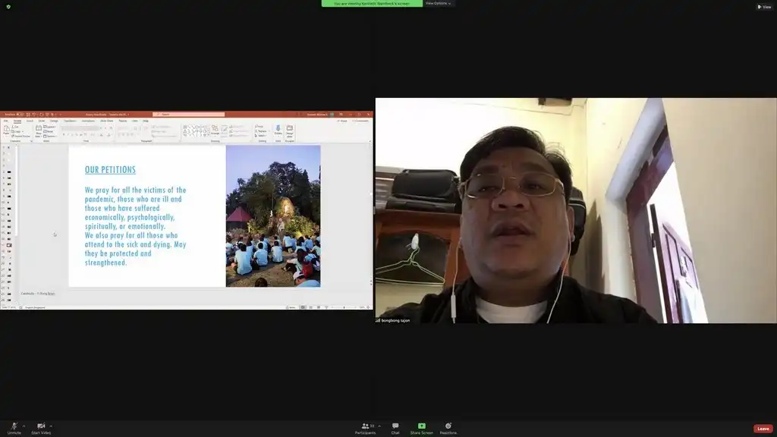Click the petition prayer text on slide

(x=135, y=226)
